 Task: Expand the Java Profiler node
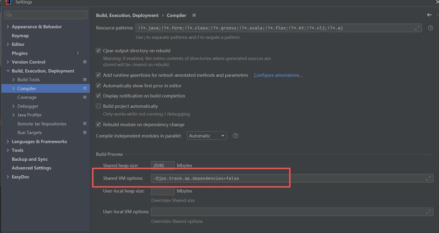[x=14, y=115]
